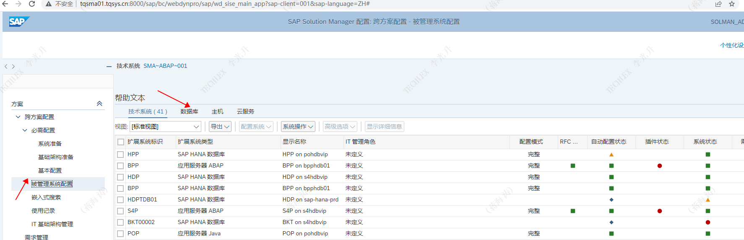The image size is (744, 240).
Task: Collapse the 跨方案配置 tree node
Action: pos(18,117)
